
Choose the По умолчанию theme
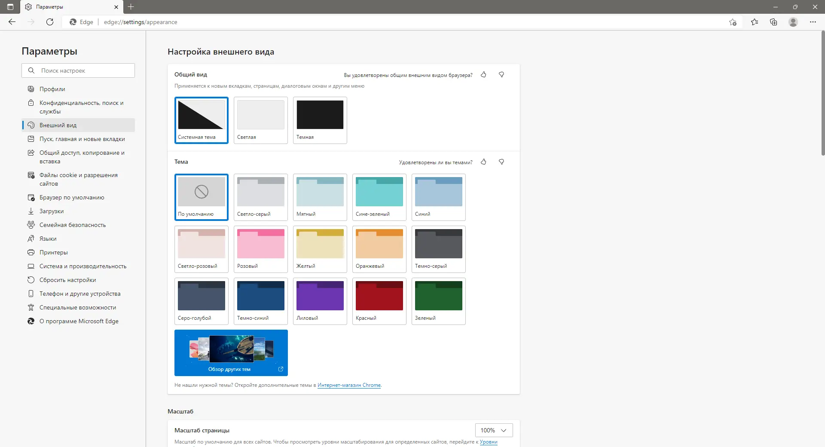tap(201, 197)
